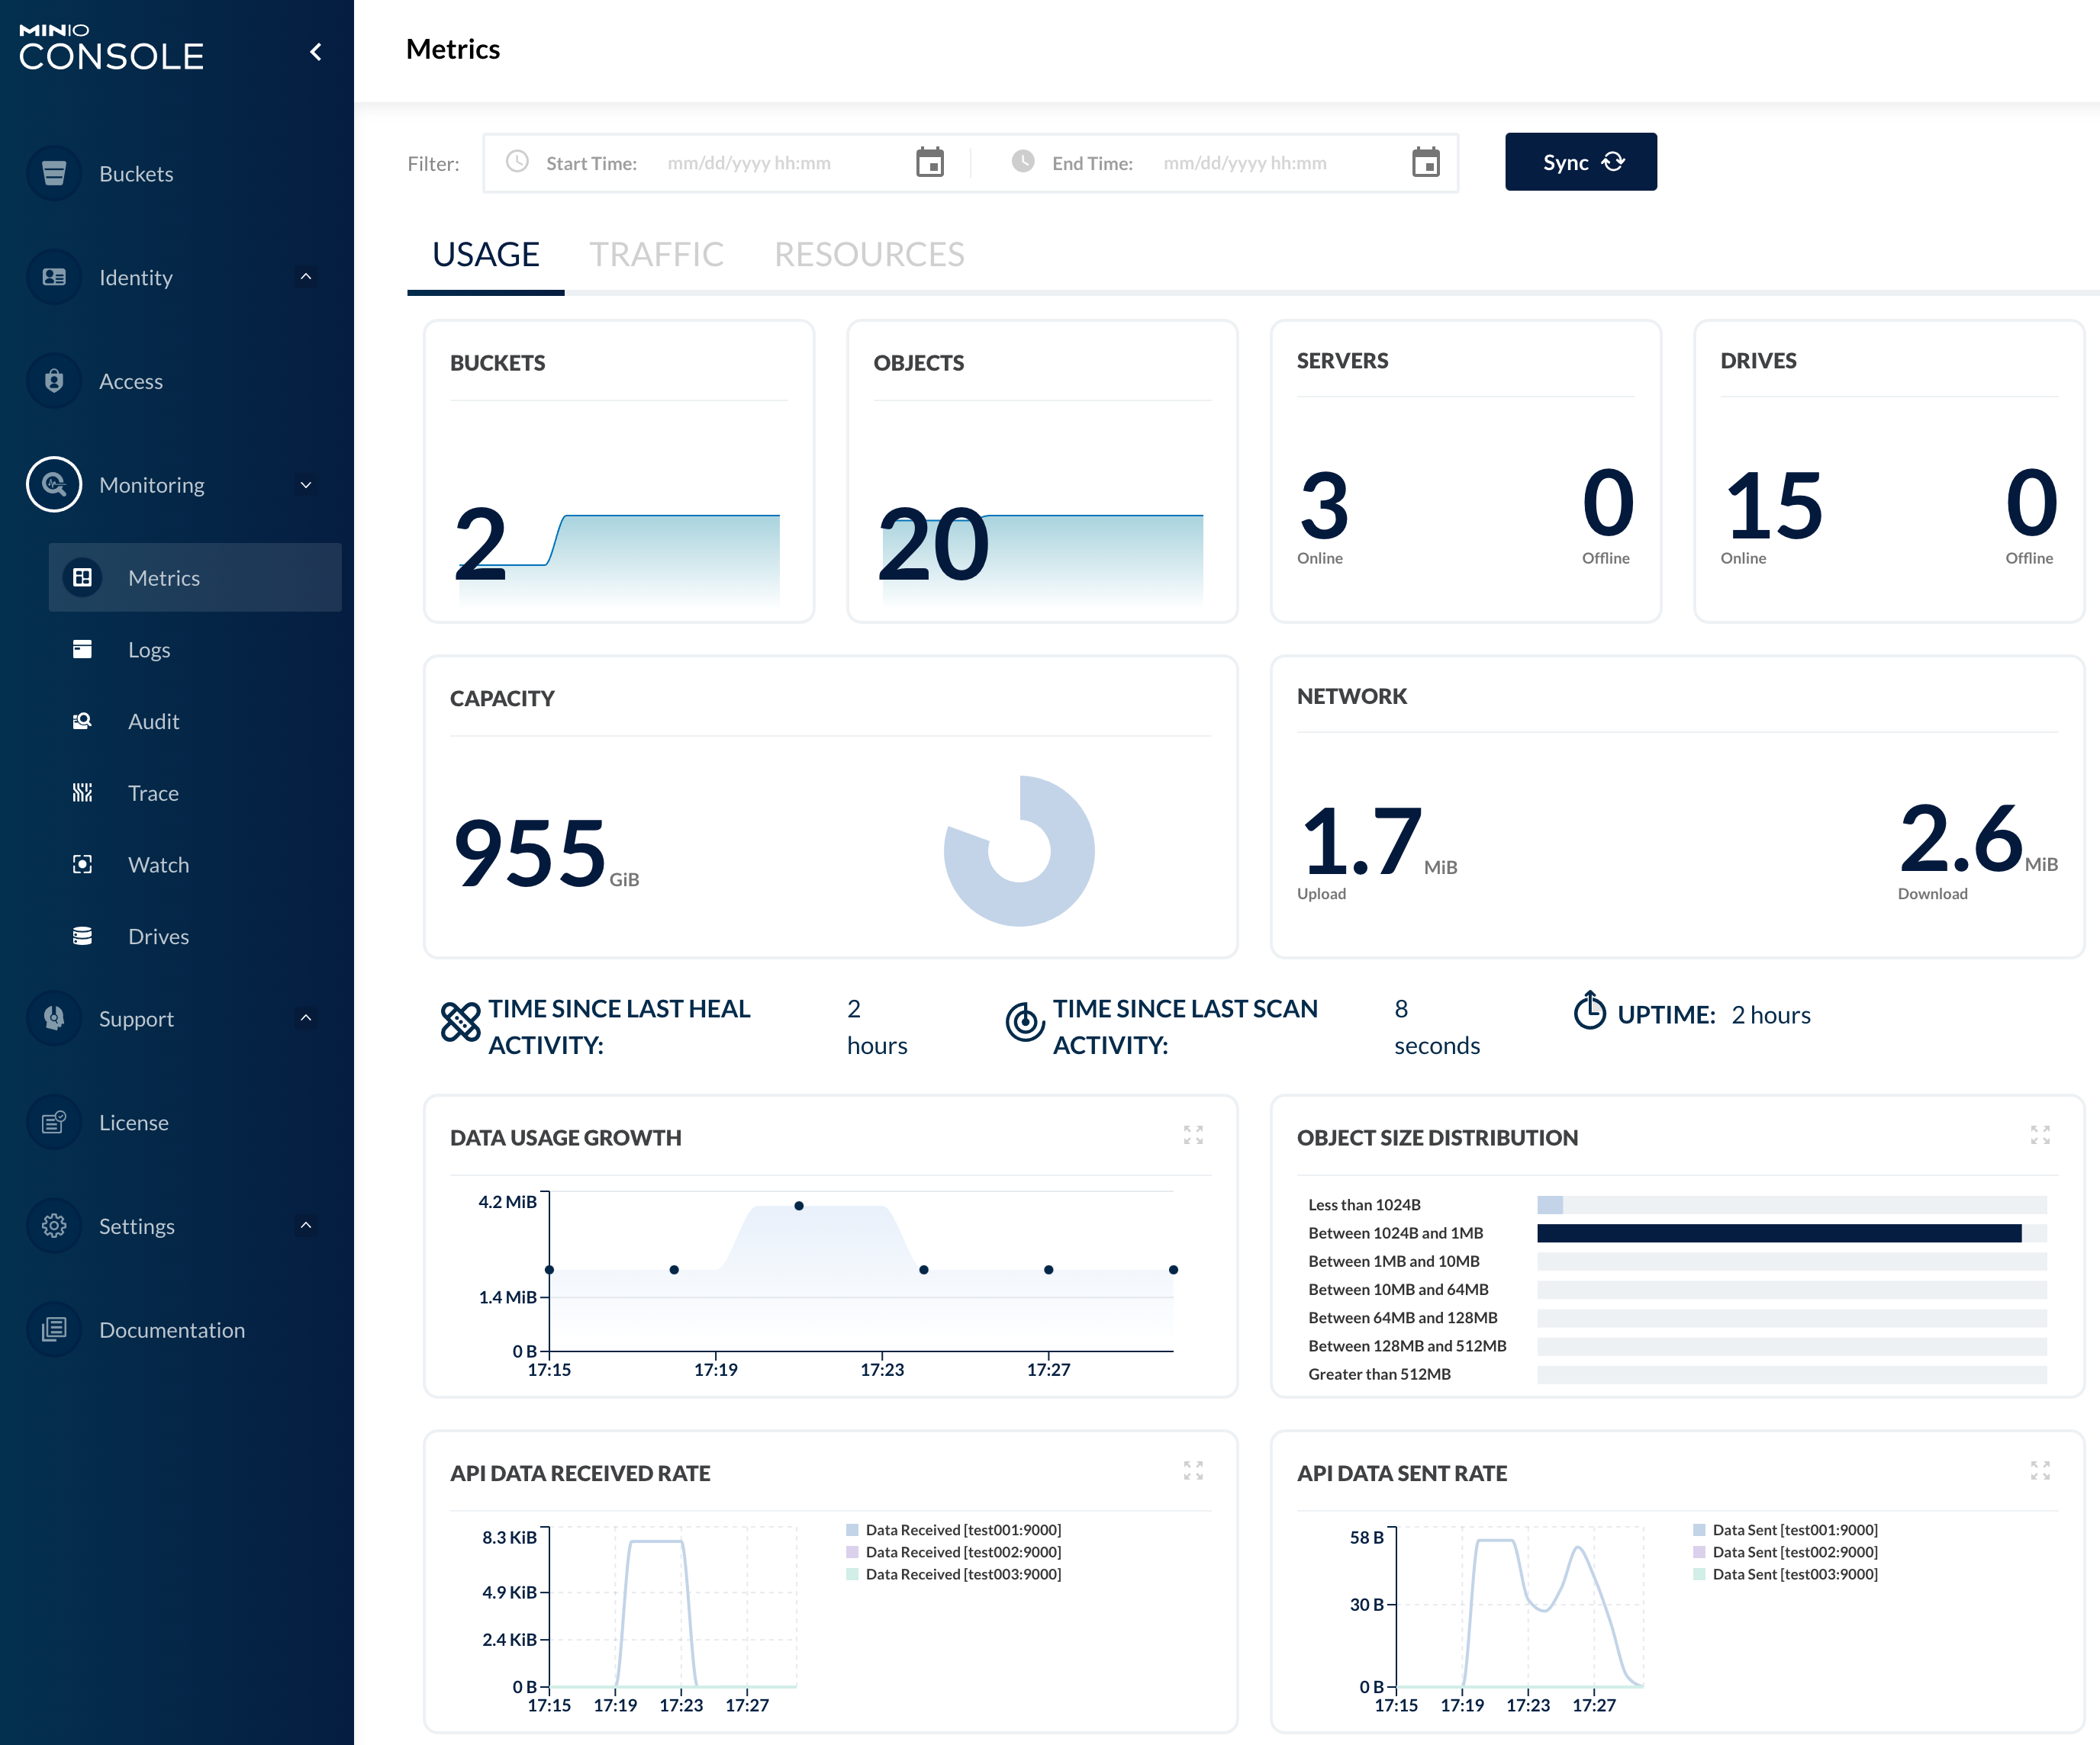Click the last heal activity icon
This screenshot has width=2100, height=1745.
461,1023
